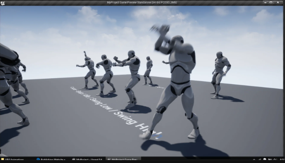Click the system tray clock

(282, 160)
